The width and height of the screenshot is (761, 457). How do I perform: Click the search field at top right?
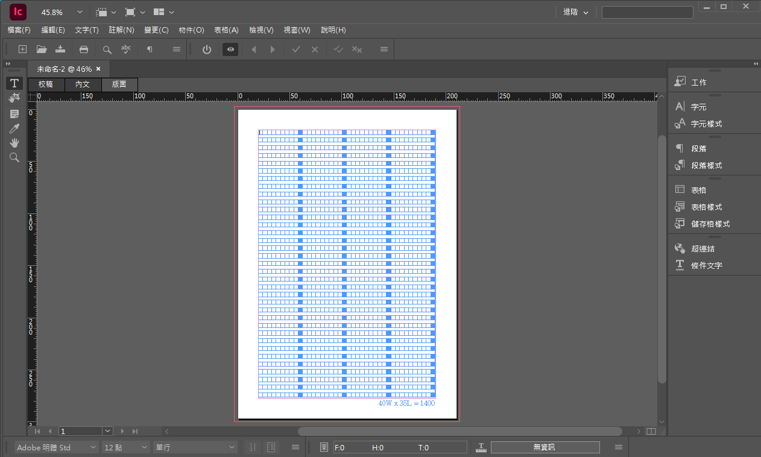click(x=648, y=12)
